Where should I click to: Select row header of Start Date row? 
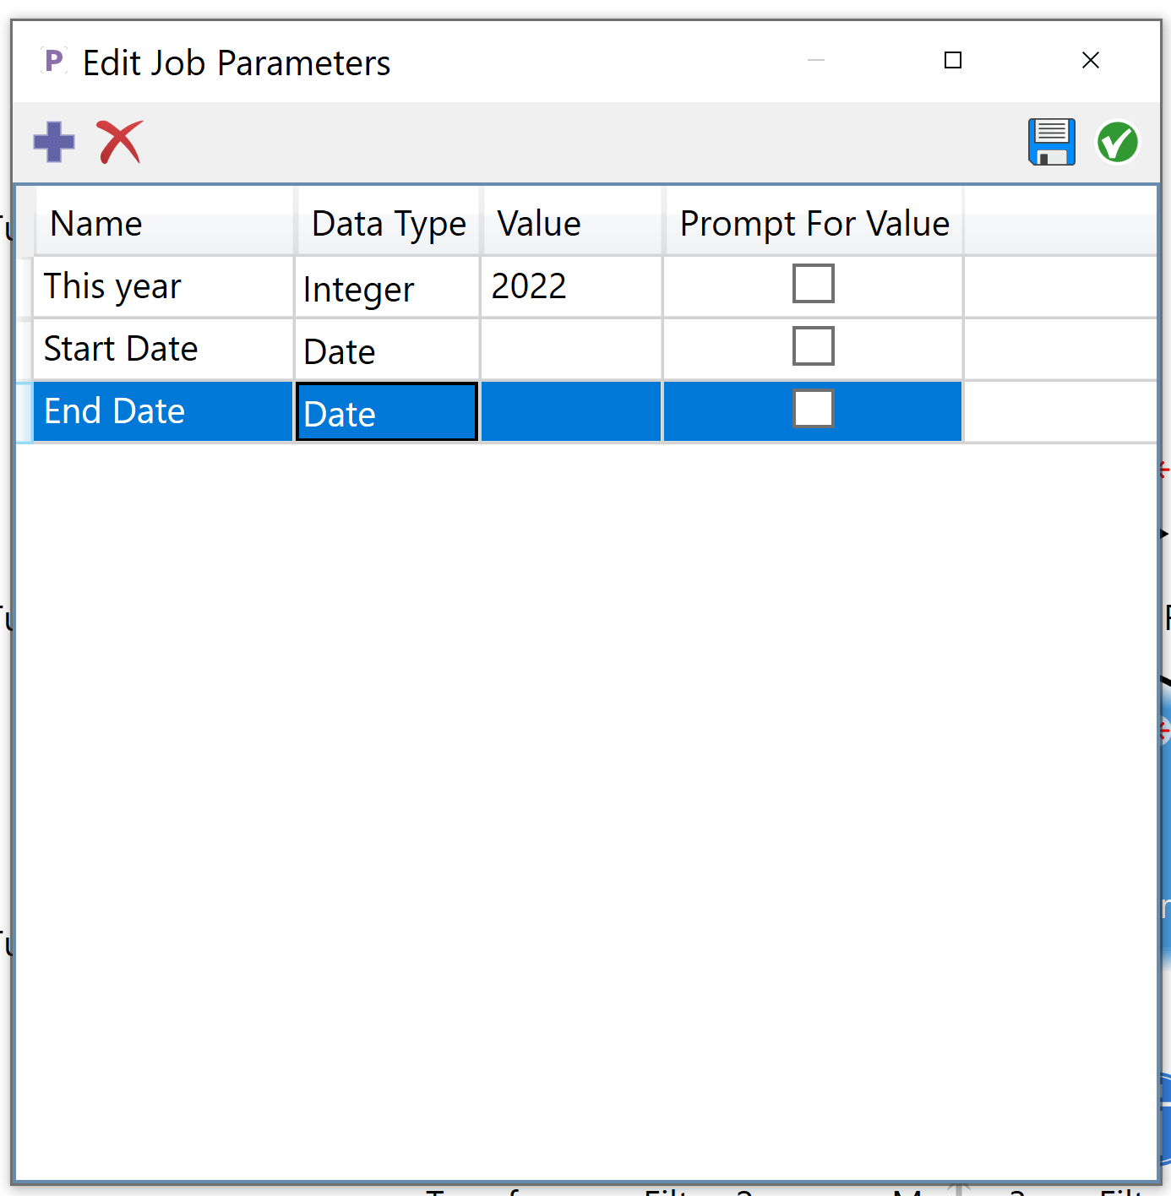coord(25,350)
